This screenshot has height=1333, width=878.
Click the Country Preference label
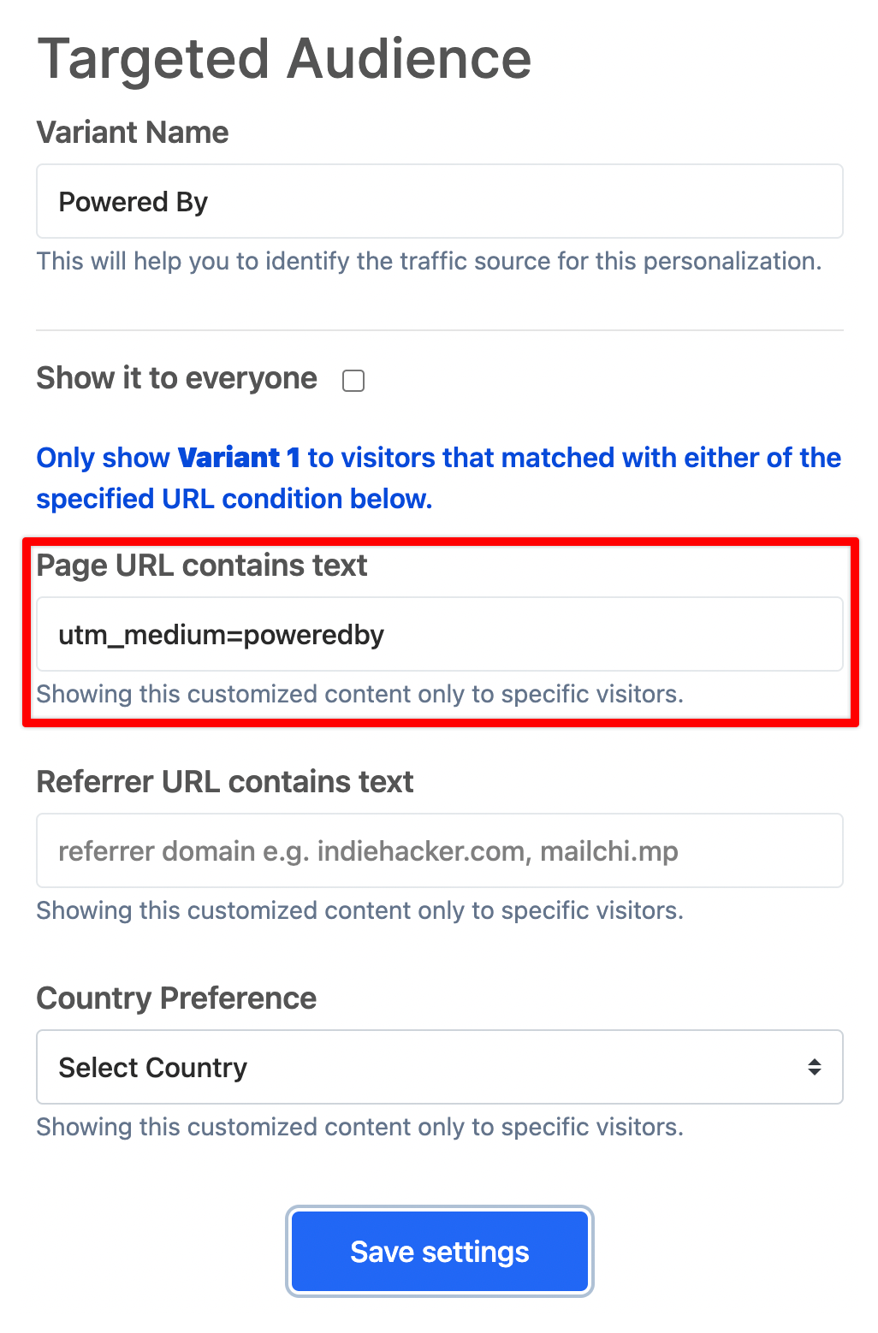point(176,998)
